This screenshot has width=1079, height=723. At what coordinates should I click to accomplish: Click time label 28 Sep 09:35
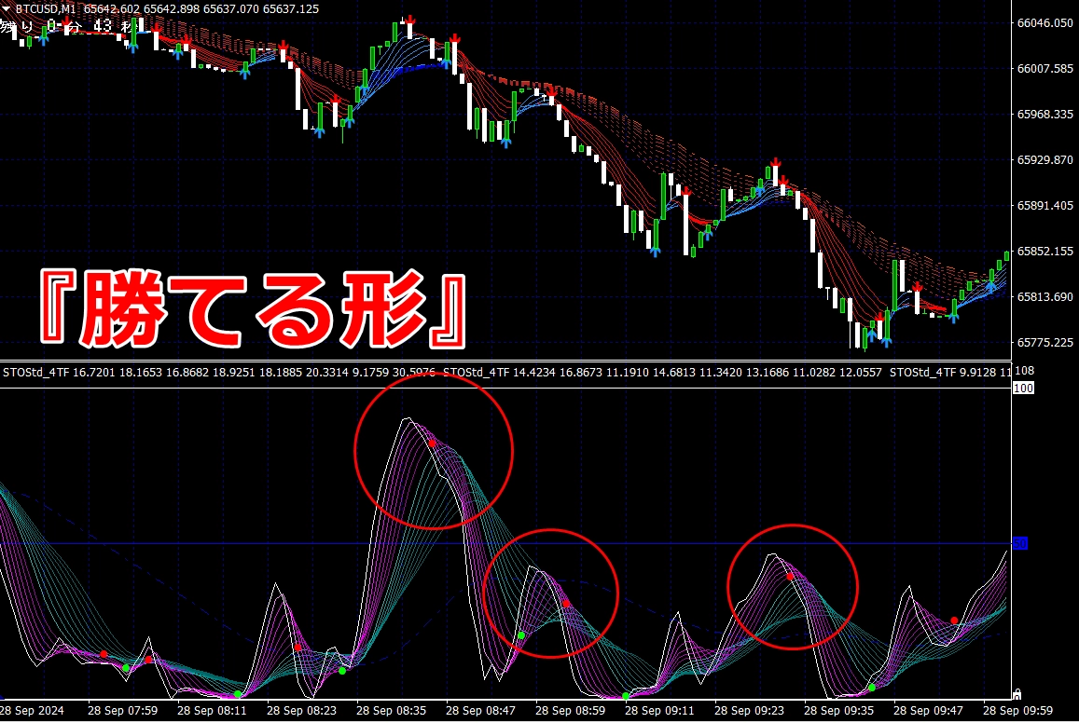click(838, 711)
